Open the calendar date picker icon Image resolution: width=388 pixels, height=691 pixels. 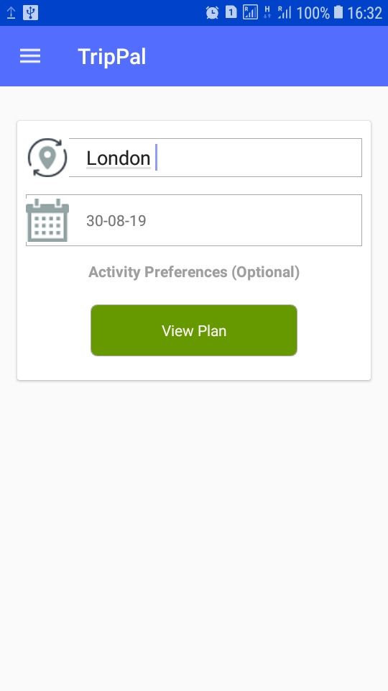tap(47, 220)
